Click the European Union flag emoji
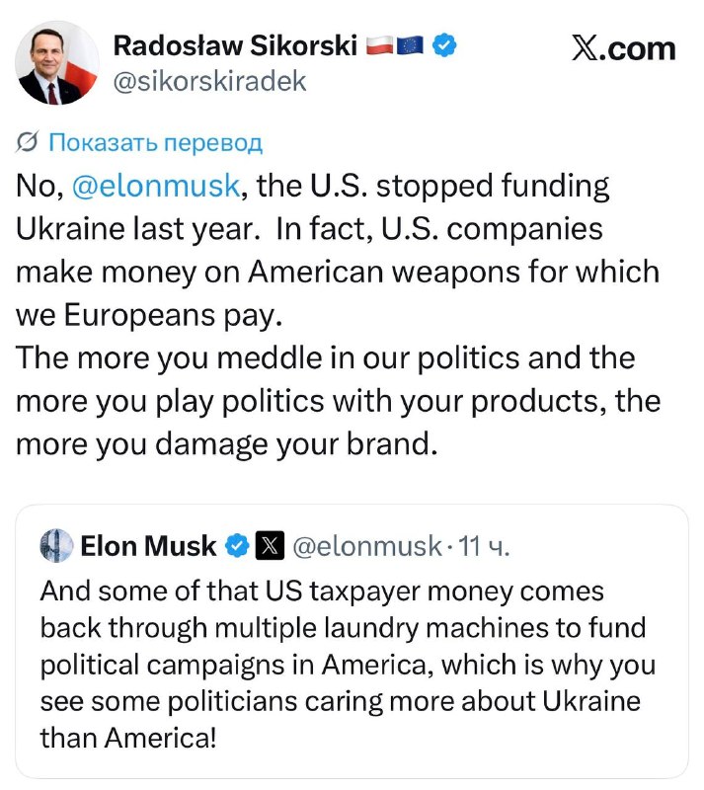Image resolution: width=704 pixels, height=790 pixels. [410, 45]
